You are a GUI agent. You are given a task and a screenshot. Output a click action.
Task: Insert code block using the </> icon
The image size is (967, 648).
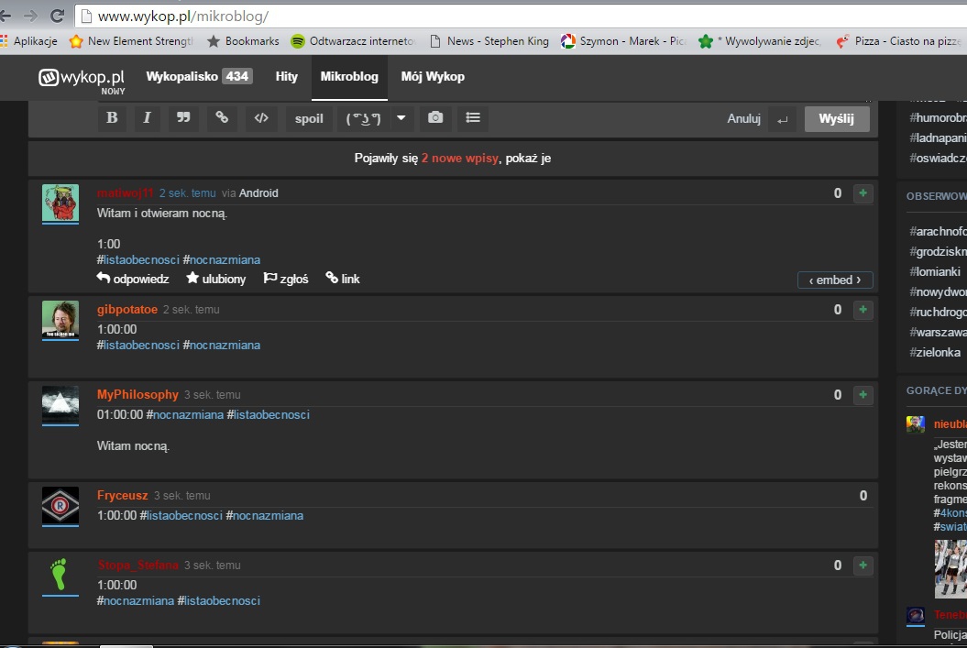(x=261, y=118)
